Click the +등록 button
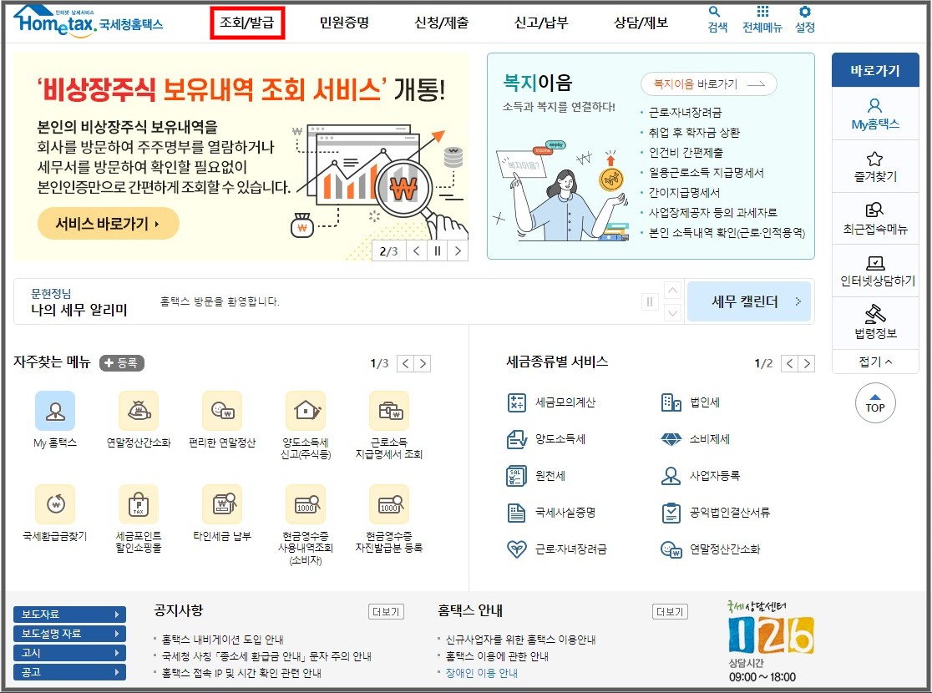The image size is (932, 693). [x=122, y=362]
